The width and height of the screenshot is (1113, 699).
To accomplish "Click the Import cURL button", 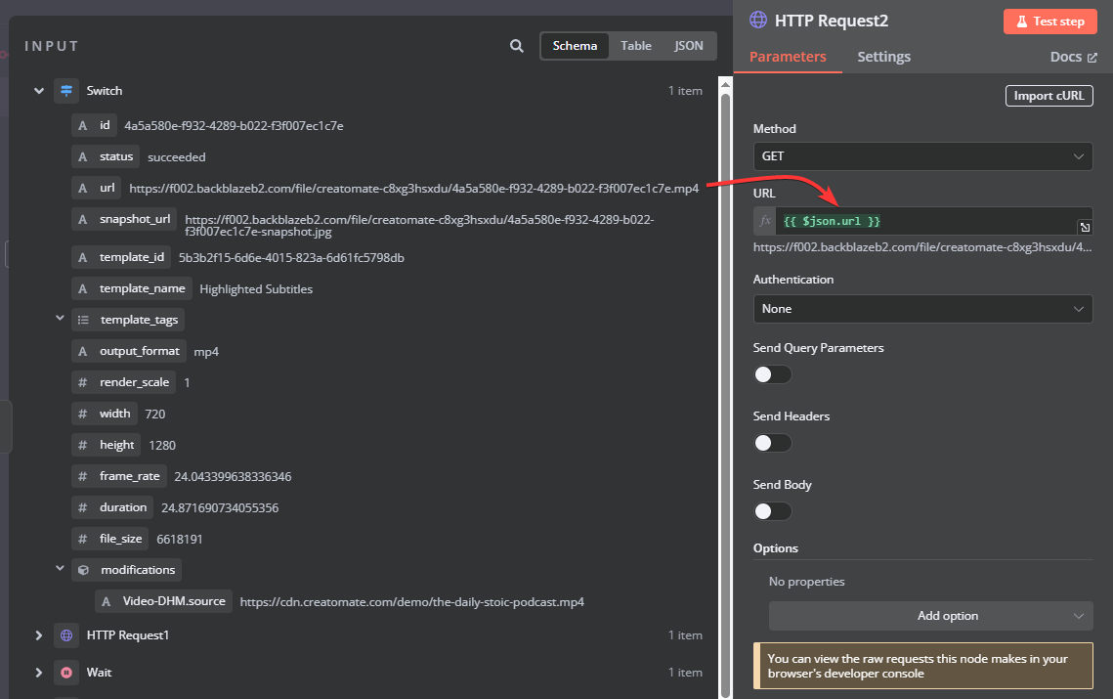I will pos(1049,96).
